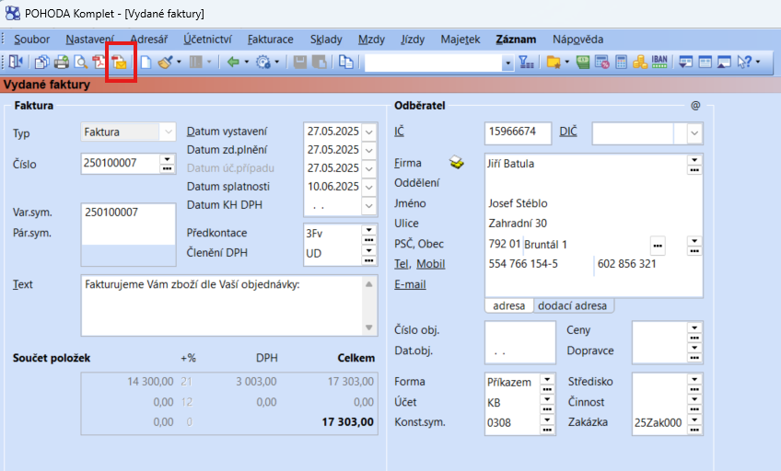Click the IBAN toolbar icon

pyautogui.click(x=659, y=63)
